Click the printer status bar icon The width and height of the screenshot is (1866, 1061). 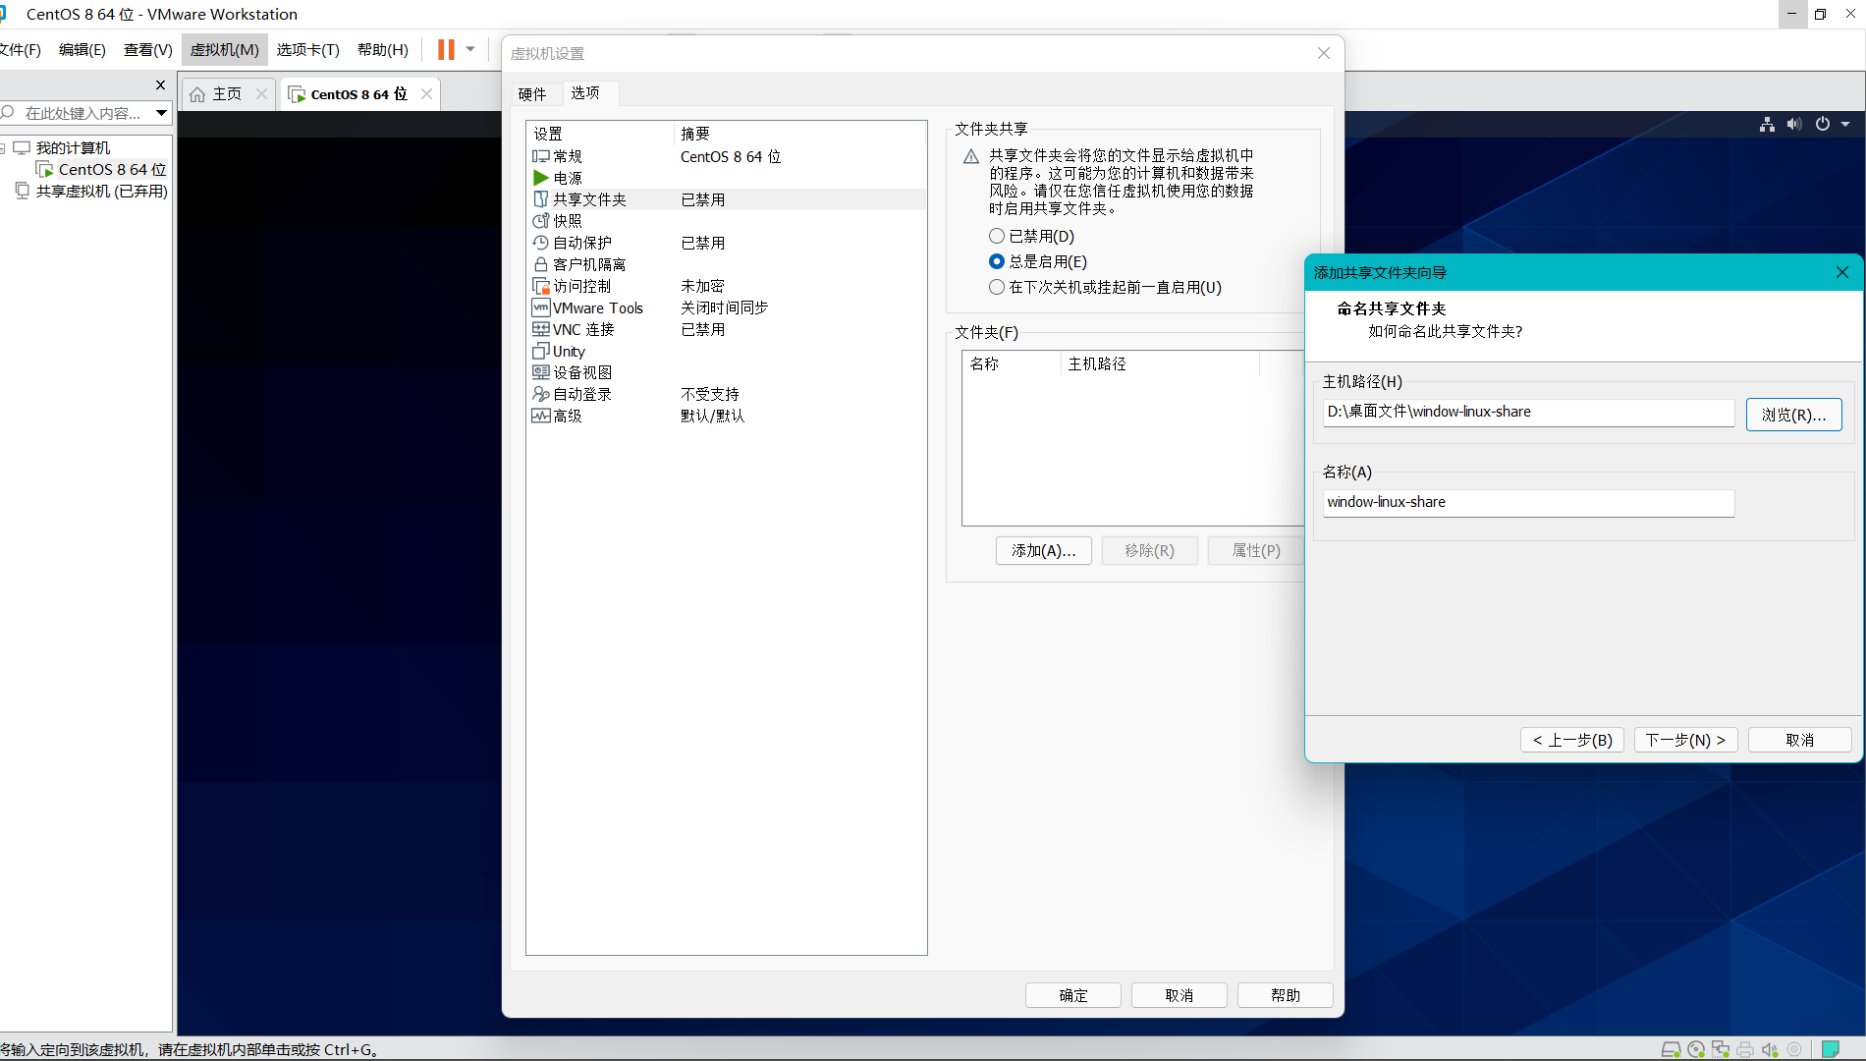[x=1745, y=1049]
